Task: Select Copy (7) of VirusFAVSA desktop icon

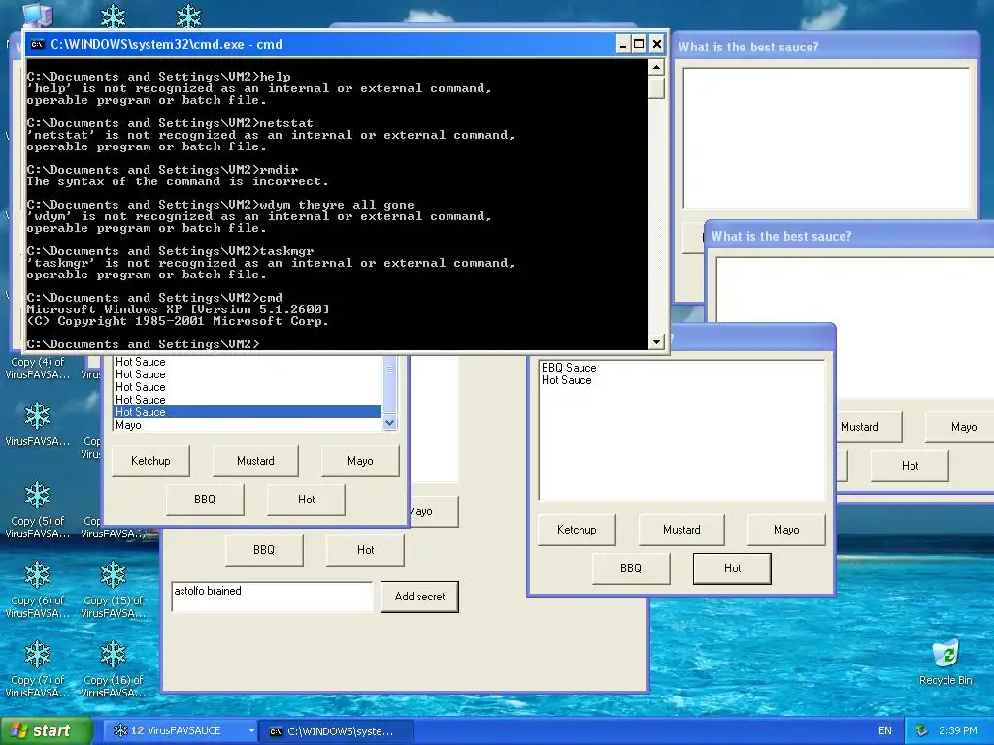Action: coord(38,669)
